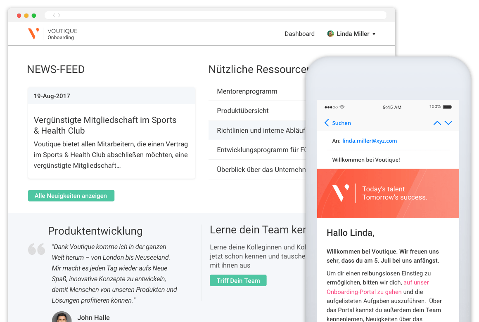
Task: Open the Vergünstigte Mitgliedschaft news headline
Action: pos(105,125)
